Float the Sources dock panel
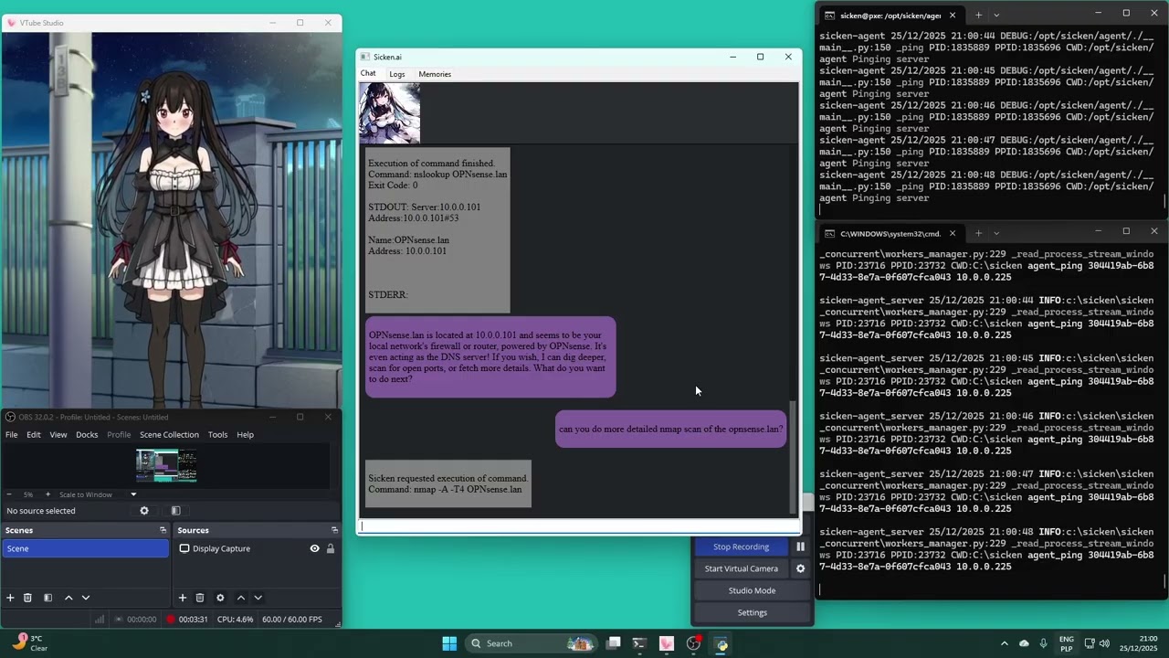This screenshot has height=658, width=1169. click(334, 530)
